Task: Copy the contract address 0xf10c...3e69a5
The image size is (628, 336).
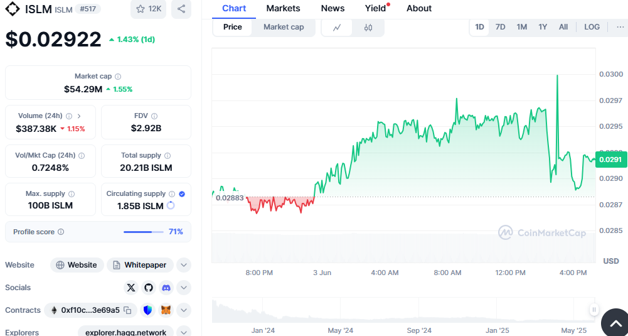Action: [127, 310]
